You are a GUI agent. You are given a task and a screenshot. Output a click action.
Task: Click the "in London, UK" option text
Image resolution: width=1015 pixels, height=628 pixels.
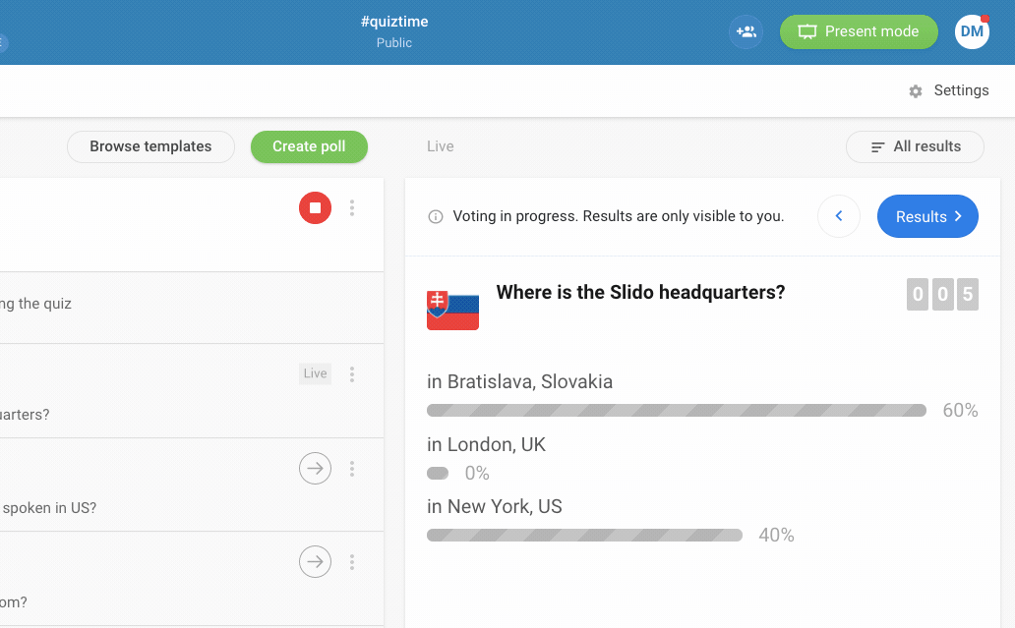tap(486, 444)
